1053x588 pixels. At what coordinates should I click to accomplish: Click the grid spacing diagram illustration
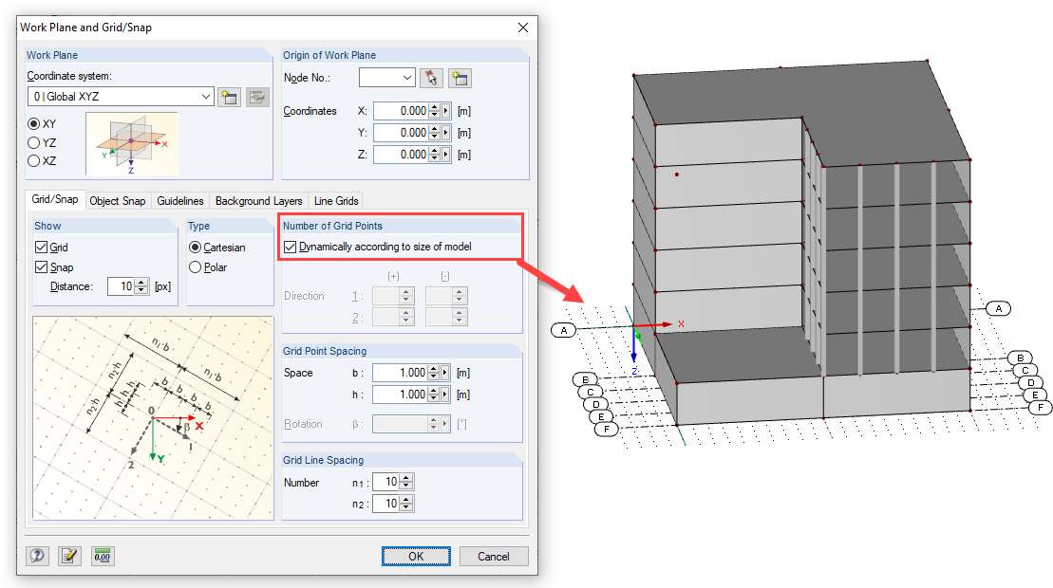tap(153, 417)
